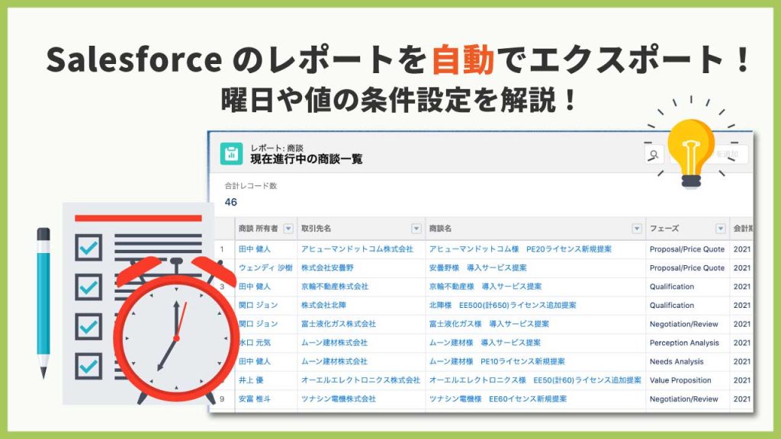Open フェーズ column dropdown arrow
781x439 pixels.
click(x=720, y=229)
